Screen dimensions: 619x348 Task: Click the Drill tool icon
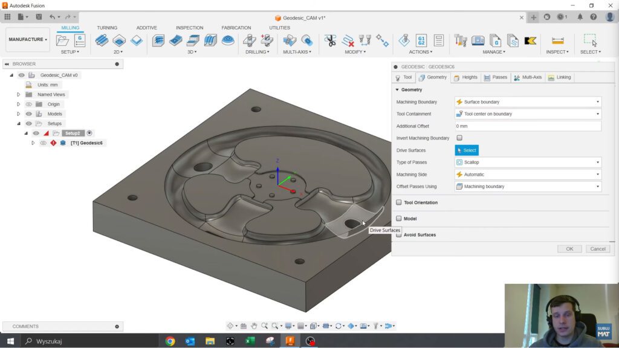click(250, 40)
